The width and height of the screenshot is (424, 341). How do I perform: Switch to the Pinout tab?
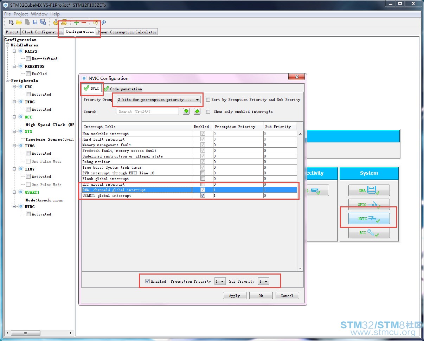tap(12, 32)
